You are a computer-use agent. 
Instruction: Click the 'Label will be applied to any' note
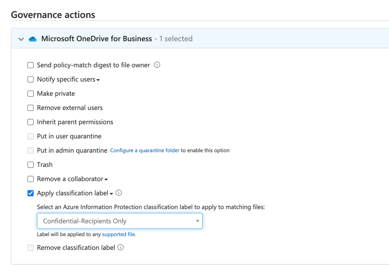click(x=69, y=234)
